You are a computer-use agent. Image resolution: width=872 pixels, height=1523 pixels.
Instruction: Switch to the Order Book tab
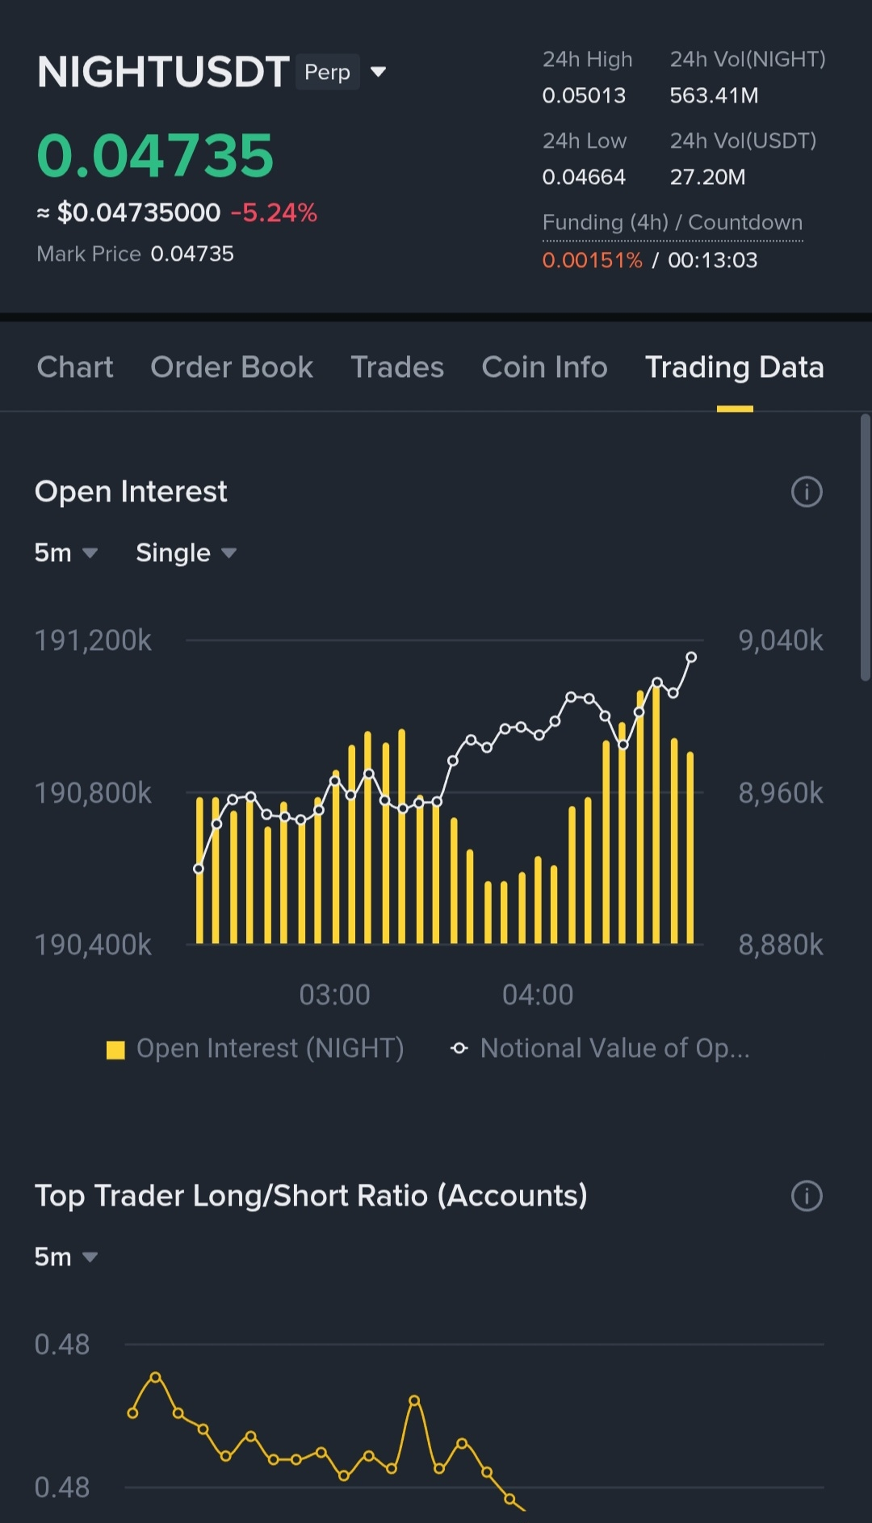(x=232, y=367)
